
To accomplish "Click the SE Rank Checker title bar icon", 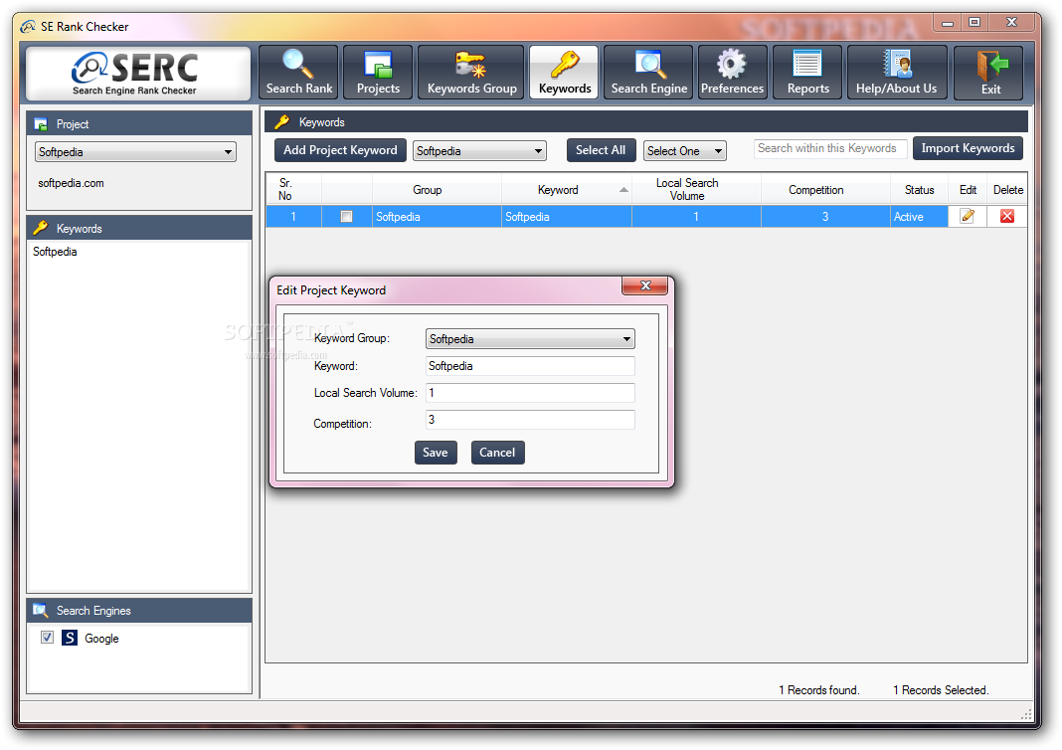I will pos(28,27).
